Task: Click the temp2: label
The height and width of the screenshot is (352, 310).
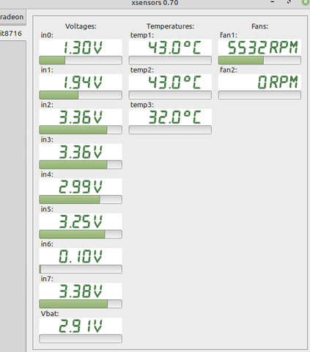Action: 142,70
